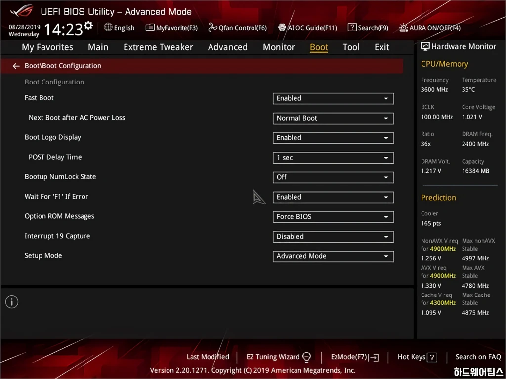Screen dimensions: 506x379
Task: Open Search(F9)
Action: tap(368, 28)
